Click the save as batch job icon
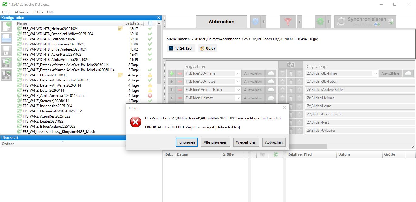416x202 pixels. tap(7, 75)
